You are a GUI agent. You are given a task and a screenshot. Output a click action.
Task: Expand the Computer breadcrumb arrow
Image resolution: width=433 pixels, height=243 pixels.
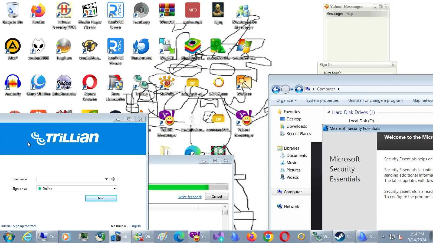(339, 89)
